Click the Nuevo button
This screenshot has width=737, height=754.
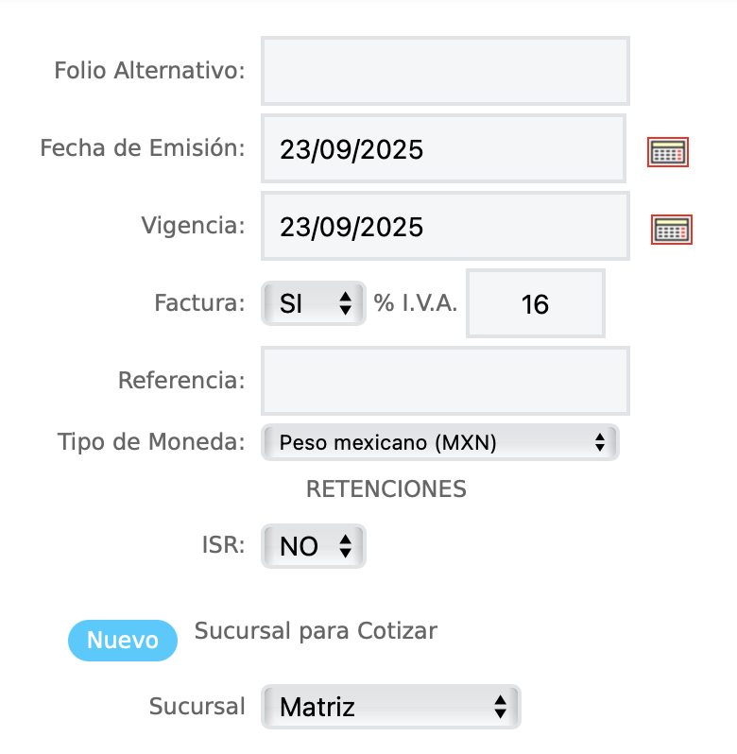(x=123, y=640)
